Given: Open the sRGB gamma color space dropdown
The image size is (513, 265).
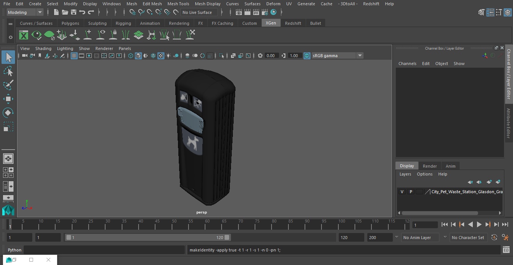Looking at the screenshot, I should pyautogui.click(x=337, y=56).
